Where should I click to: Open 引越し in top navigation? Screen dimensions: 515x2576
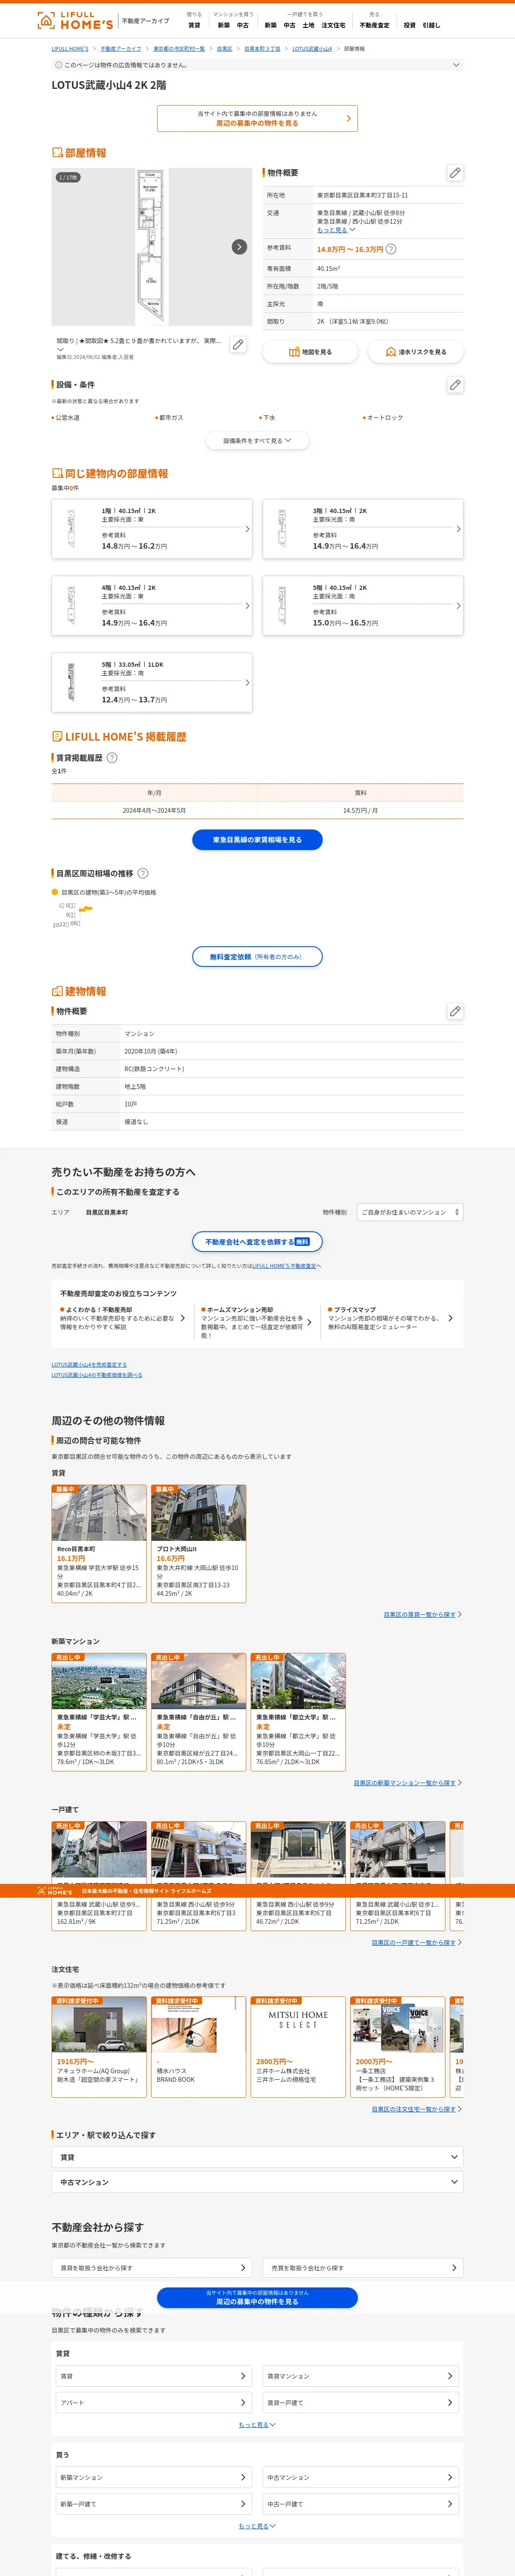431,25
